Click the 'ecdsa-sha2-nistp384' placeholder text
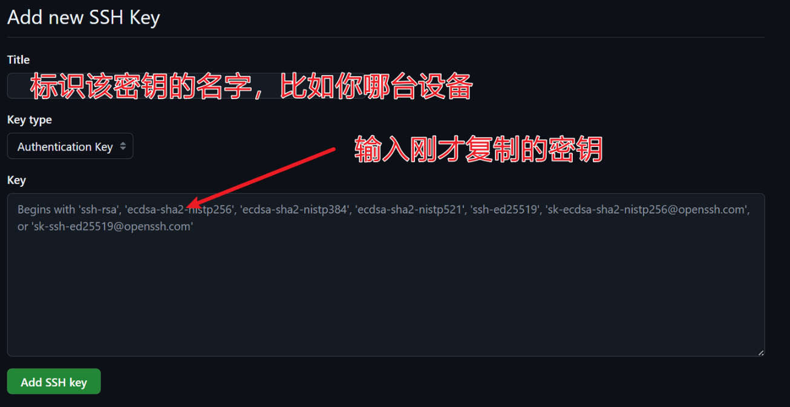The width and height of the screenshot is (790, 407). (x=295, y=210)
